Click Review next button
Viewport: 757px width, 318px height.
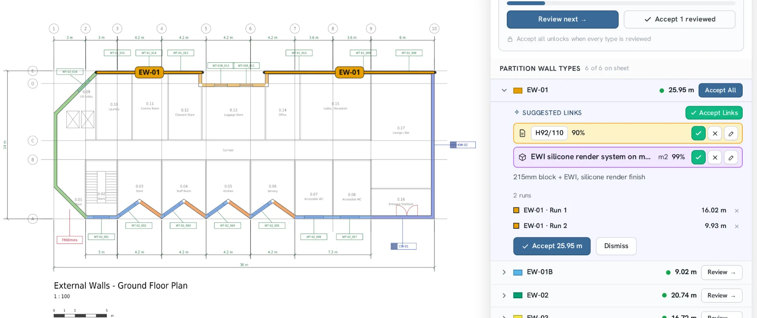(562, 19)
